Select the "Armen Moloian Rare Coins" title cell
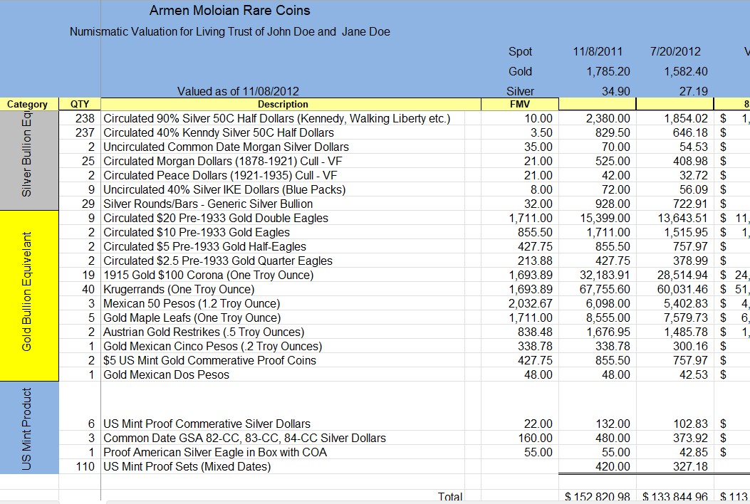The height and width of the screenshot is (504, 750). (229, 11)
